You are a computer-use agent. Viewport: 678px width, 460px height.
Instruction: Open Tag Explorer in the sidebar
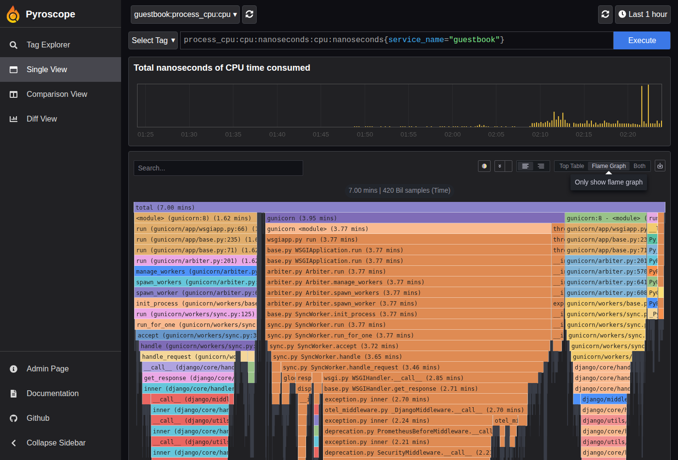pos(61,45)
